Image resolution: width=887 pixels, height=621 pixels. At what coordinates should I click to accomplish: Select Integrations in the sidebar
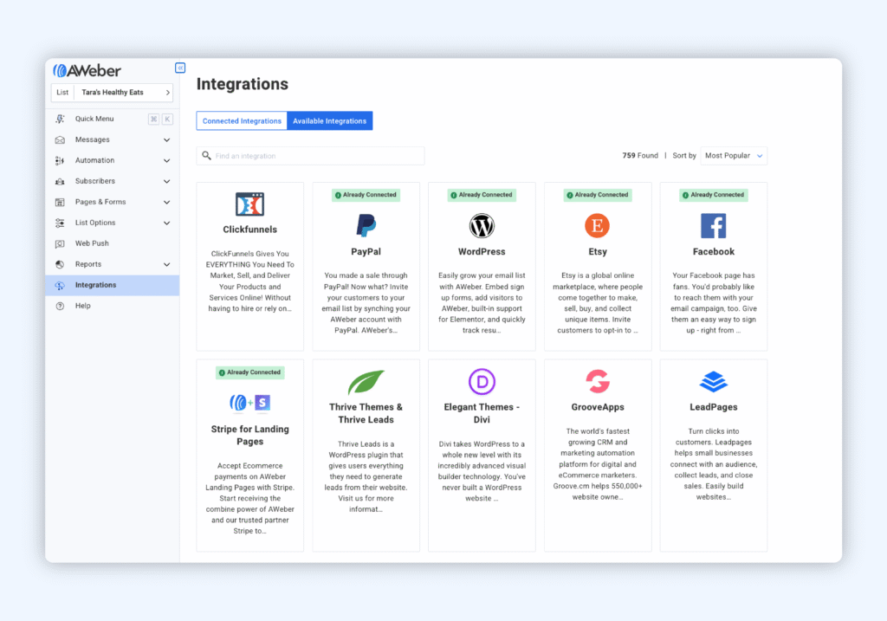(113, 285)
